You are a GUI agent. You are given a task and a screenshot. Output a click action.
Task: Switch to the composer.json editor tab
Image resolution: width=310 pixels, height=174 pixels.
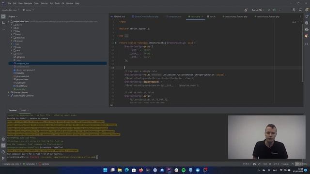173,16
